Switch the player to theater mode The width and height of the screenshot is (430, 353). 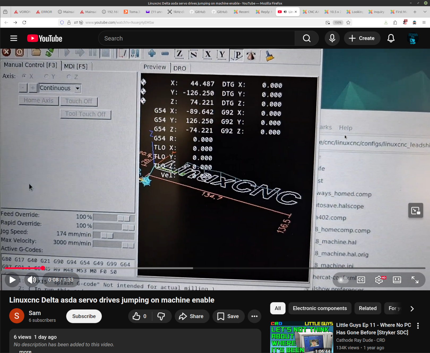click(397, 280)
